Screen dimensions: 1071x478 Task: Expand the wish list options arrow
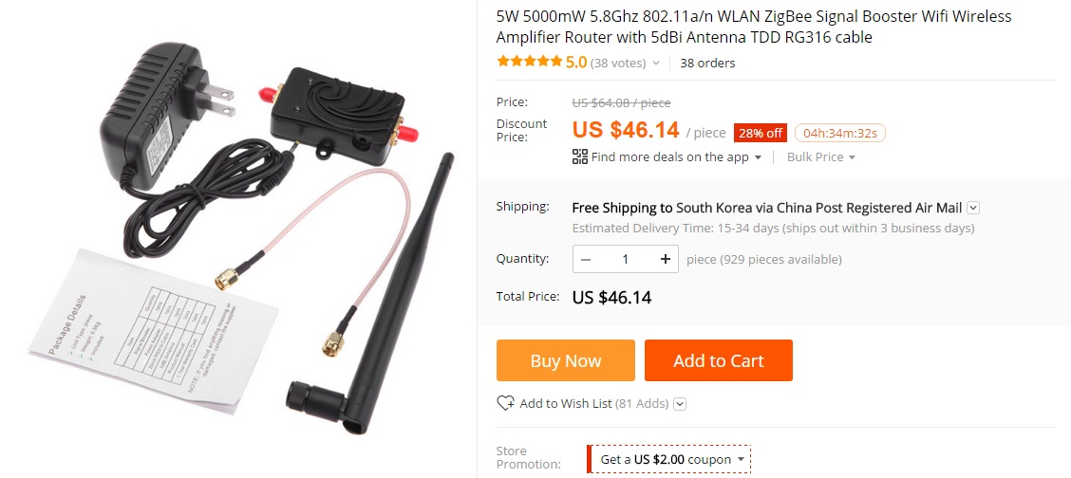680,404
